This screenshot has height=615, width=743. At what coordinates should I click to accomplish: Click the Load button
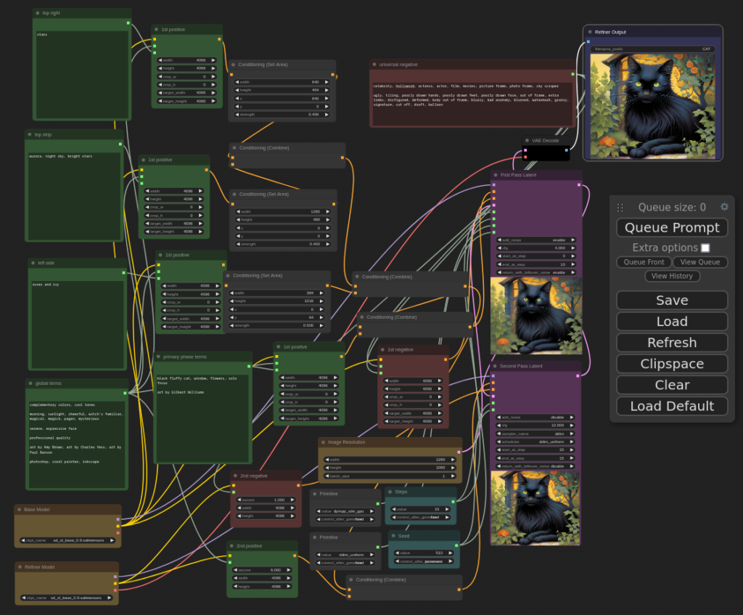(672, 322)
